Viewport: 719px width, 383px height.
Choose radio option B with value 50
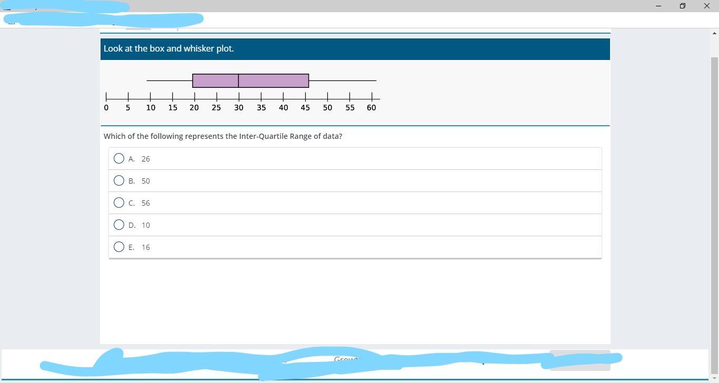point(119,180)
